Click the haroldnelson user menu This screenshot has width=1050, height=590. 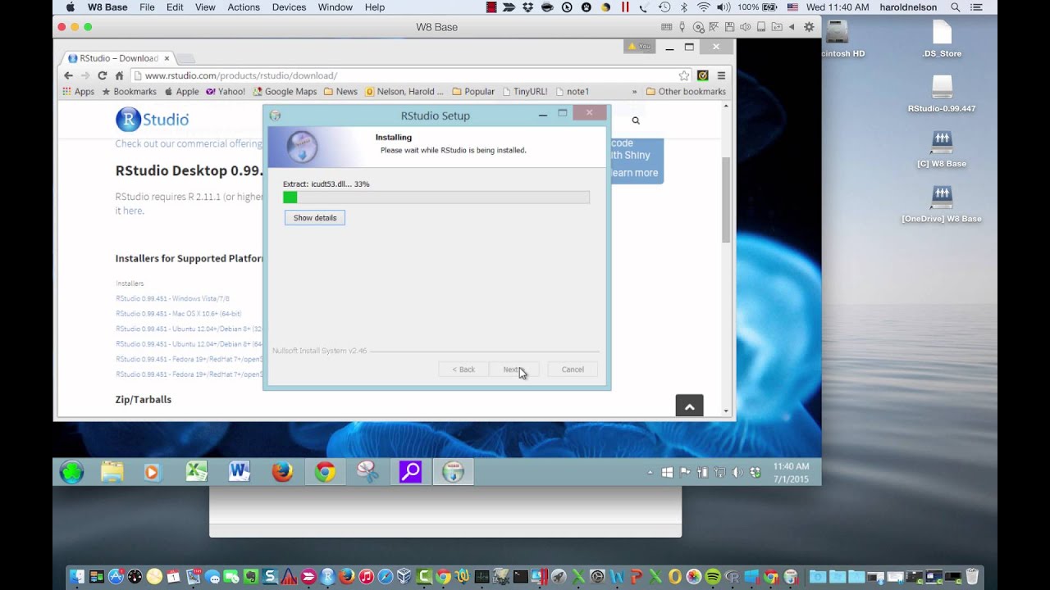(908, 7)
